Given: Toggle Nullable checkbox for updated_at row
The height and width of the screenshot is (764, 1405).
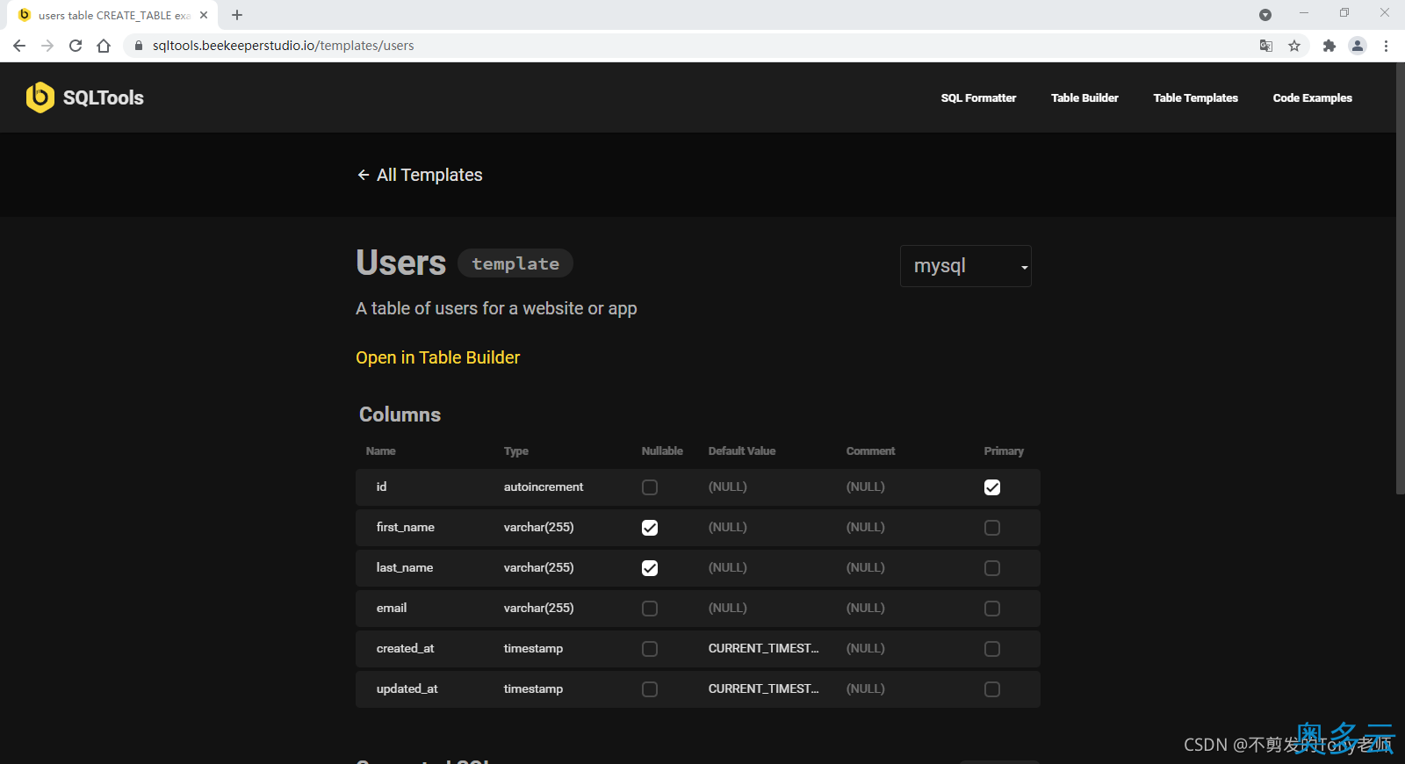Looking at the screenshot, I should click(x=650, y=689).
